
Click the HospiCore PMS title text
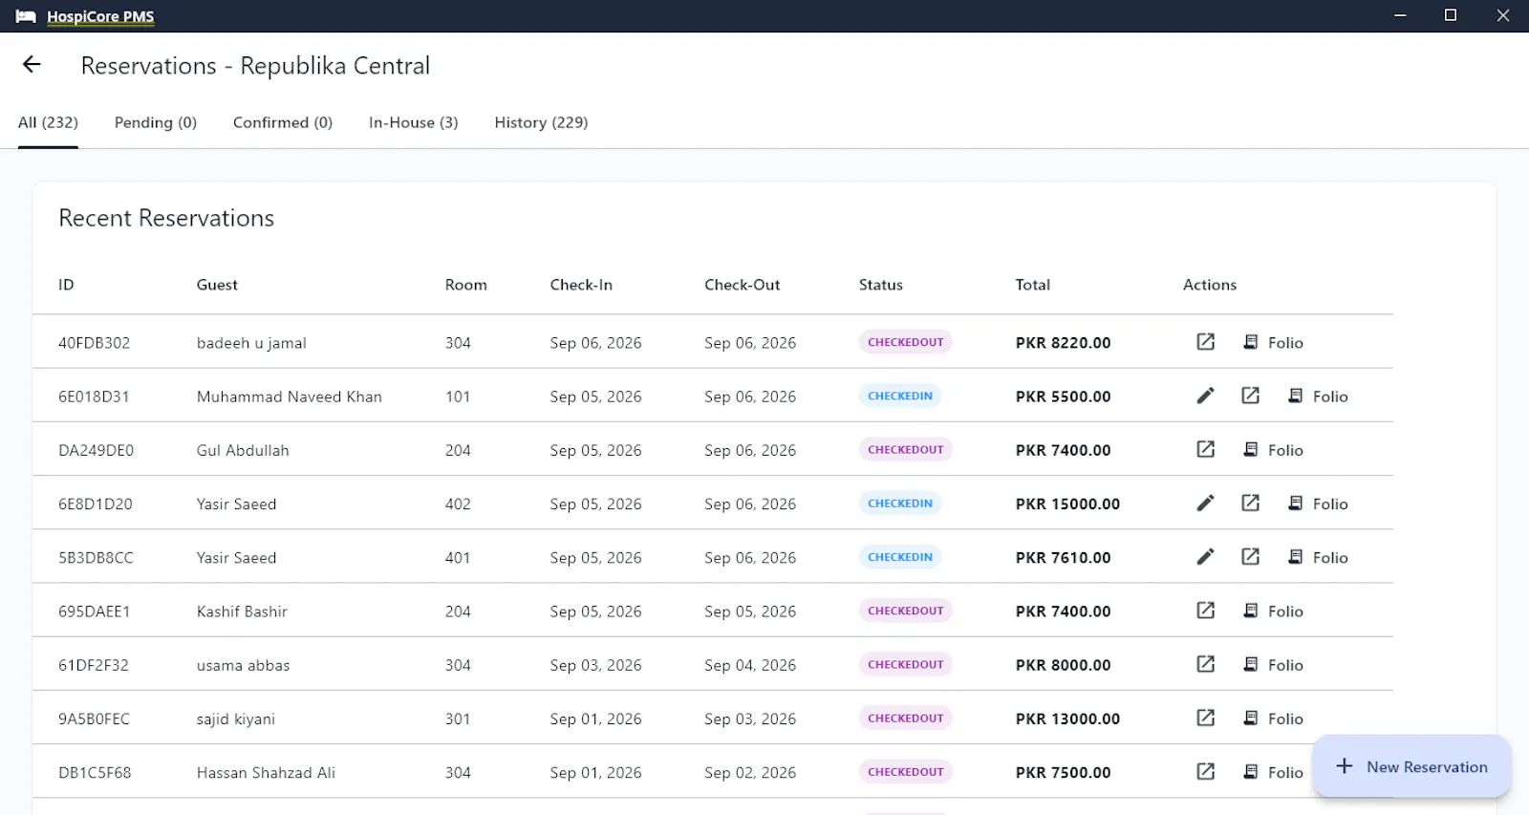[x=100, y=16]
